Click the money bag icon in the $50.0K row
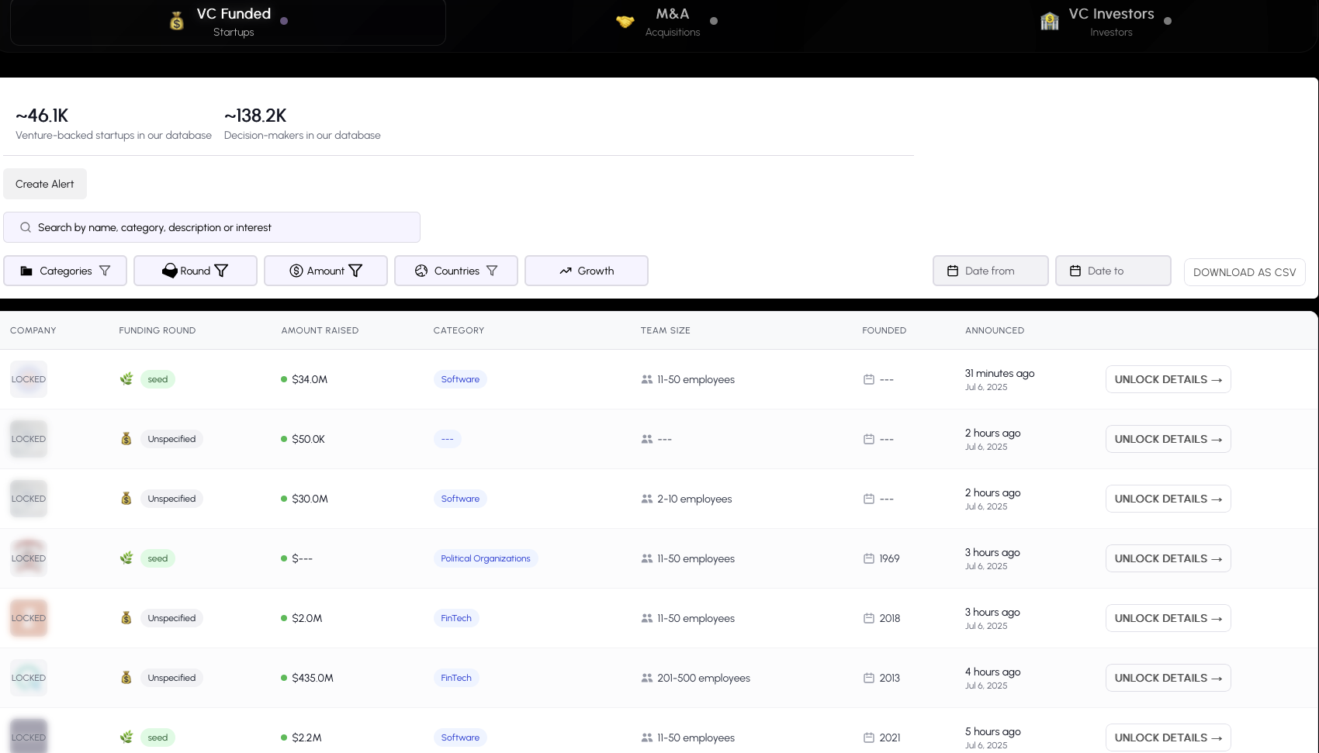 (126, 439)
